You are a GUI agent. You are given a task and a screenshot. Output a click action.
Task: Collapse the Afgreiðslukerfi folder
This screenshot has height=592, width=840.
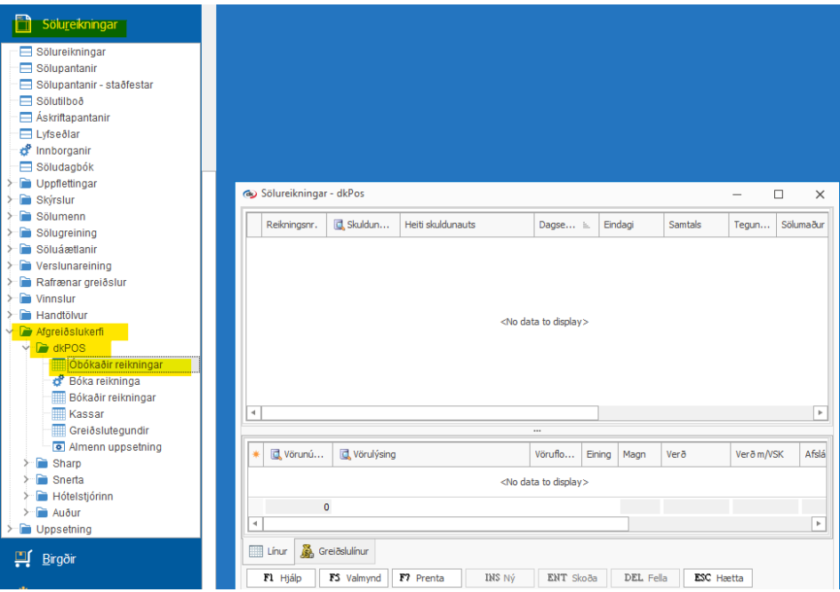[10, 332]
